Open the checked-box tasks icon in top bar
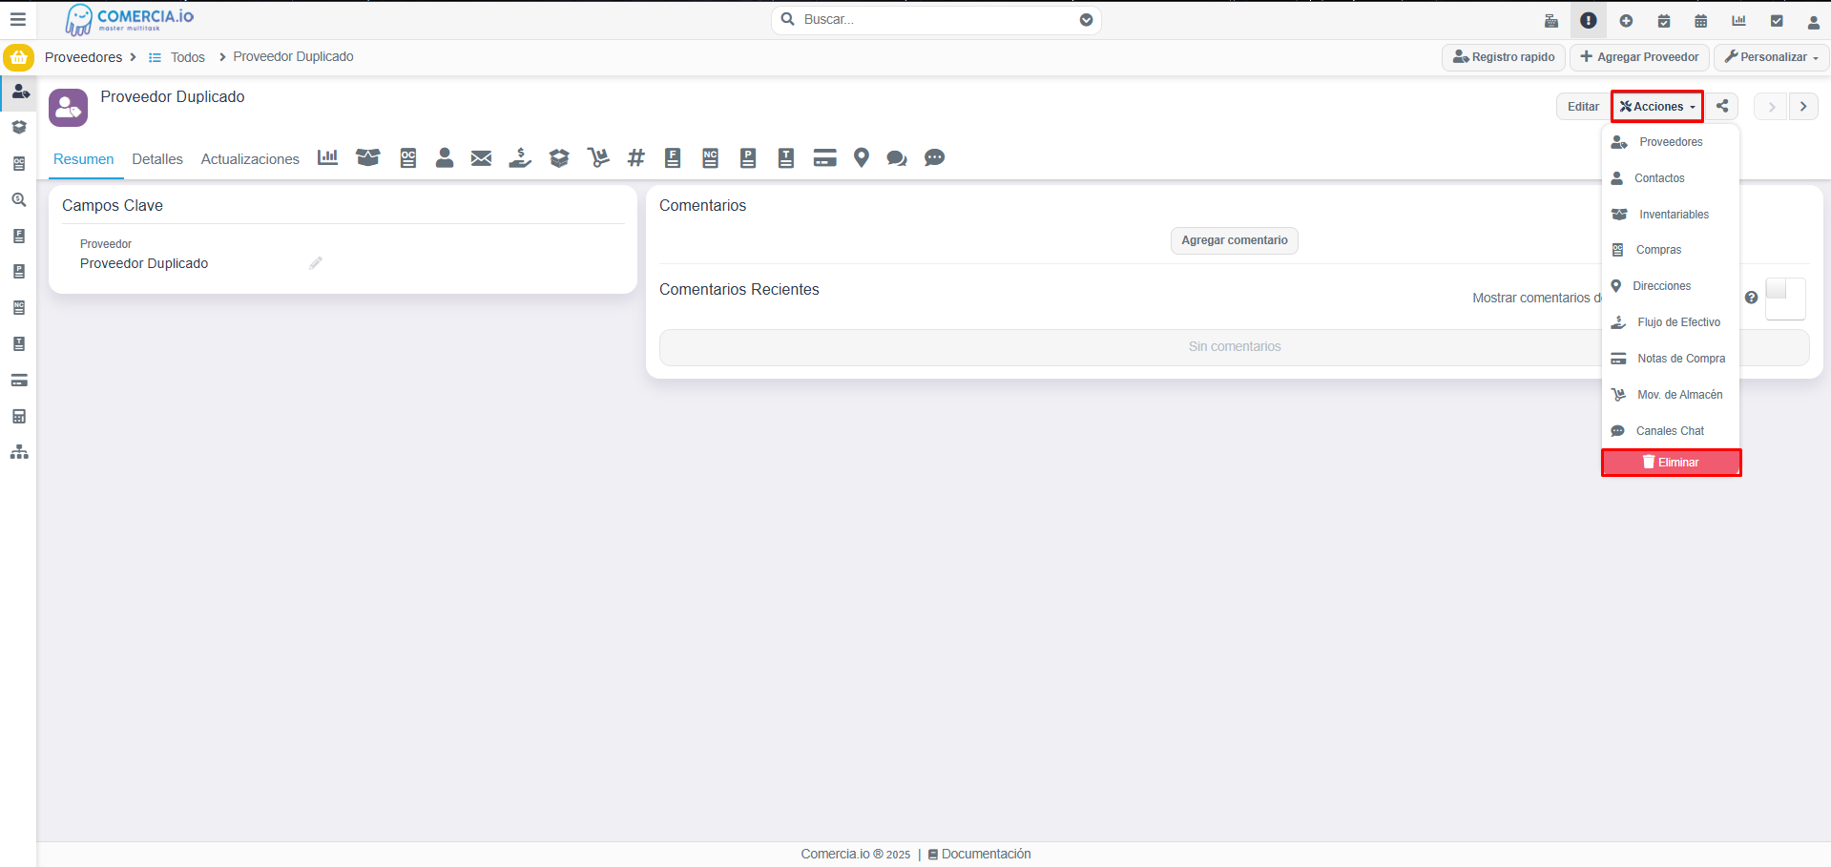Viewport: 1831px width, 867px height. point(1777,20)
